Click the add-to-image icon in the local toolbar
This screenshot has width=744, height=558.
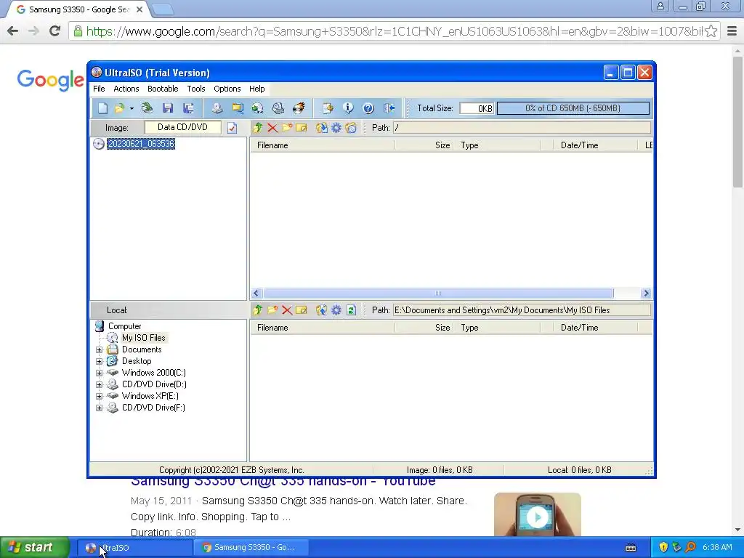point(321,310)
